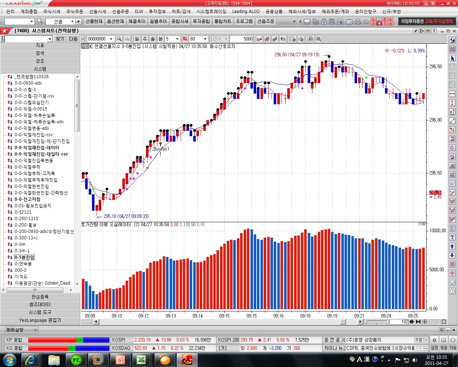Select the text annotation T tool
The width and height of the screenshot is (458, 367).
tap(452, 237)
